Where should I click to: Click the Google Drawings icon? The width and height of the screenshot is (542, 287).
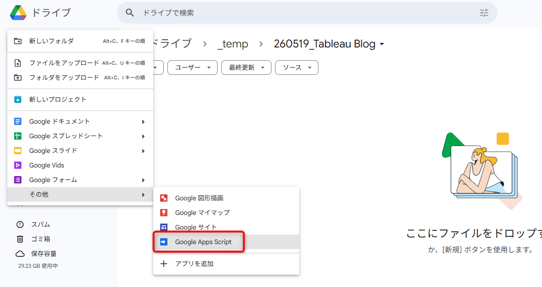(x=164, y=198)
